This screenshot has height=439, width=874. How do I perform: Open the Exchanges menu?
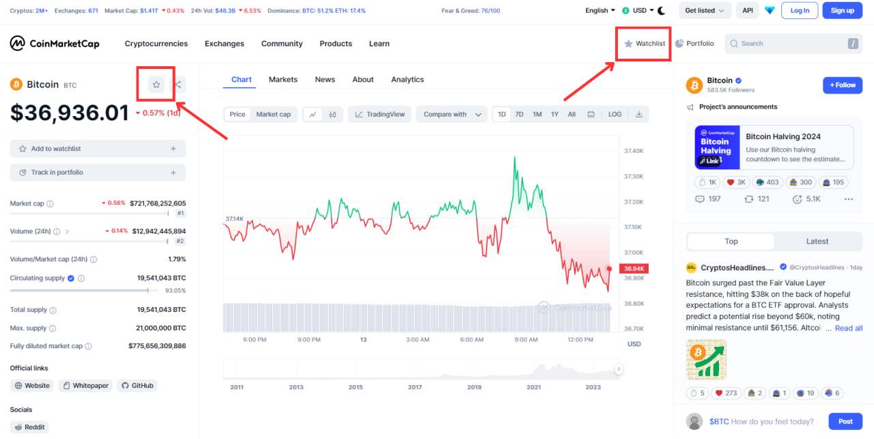tap(224, 44)
